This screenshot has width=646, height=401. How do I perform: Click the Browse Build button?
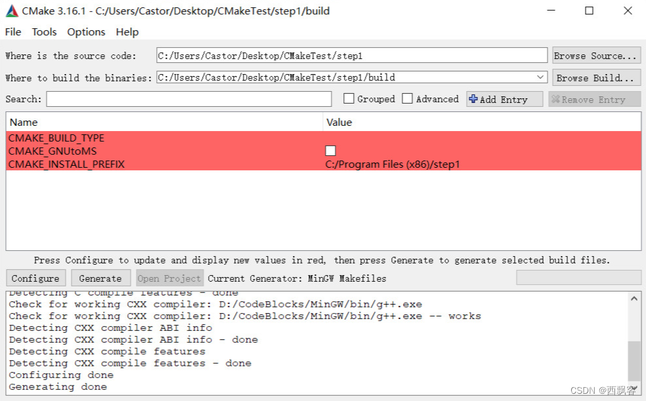click(x=595, y=77)
